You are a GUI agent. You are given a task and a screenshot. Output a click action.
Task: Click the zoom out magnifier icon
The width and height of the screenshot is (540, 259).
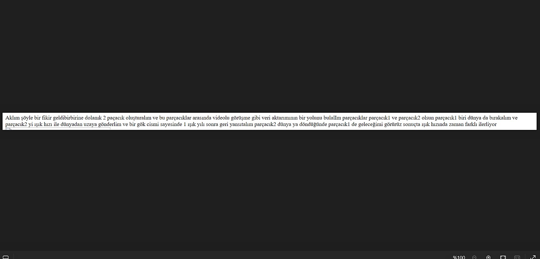coord(474,257)
